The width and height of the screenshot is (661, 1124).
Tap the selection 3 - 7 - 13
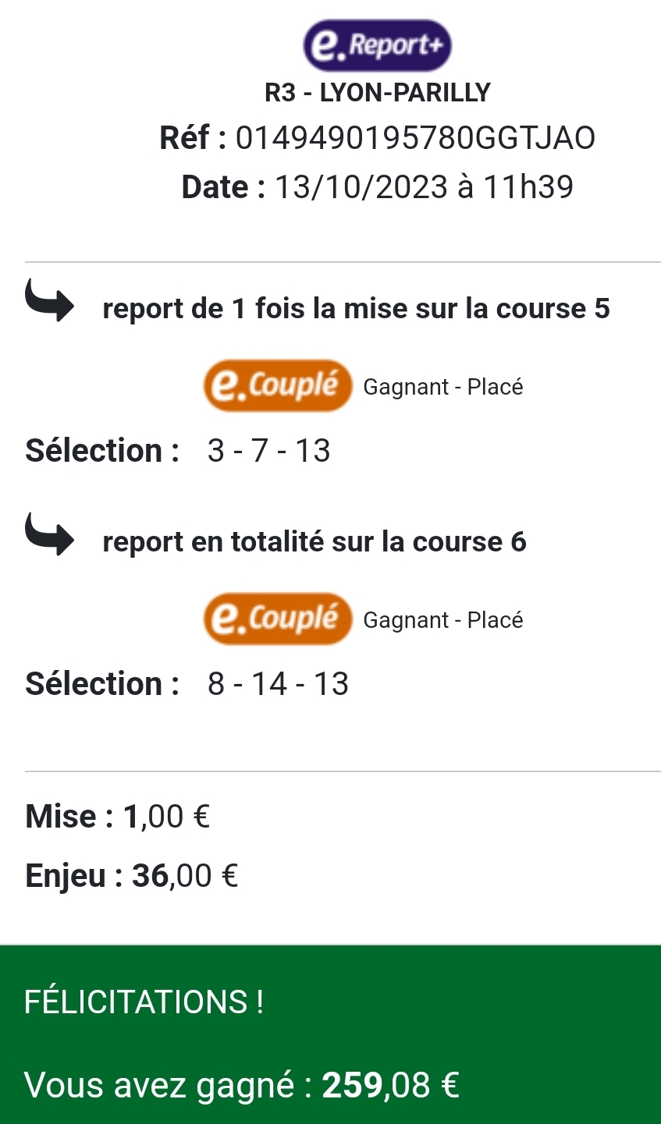[x=269, y=451]
